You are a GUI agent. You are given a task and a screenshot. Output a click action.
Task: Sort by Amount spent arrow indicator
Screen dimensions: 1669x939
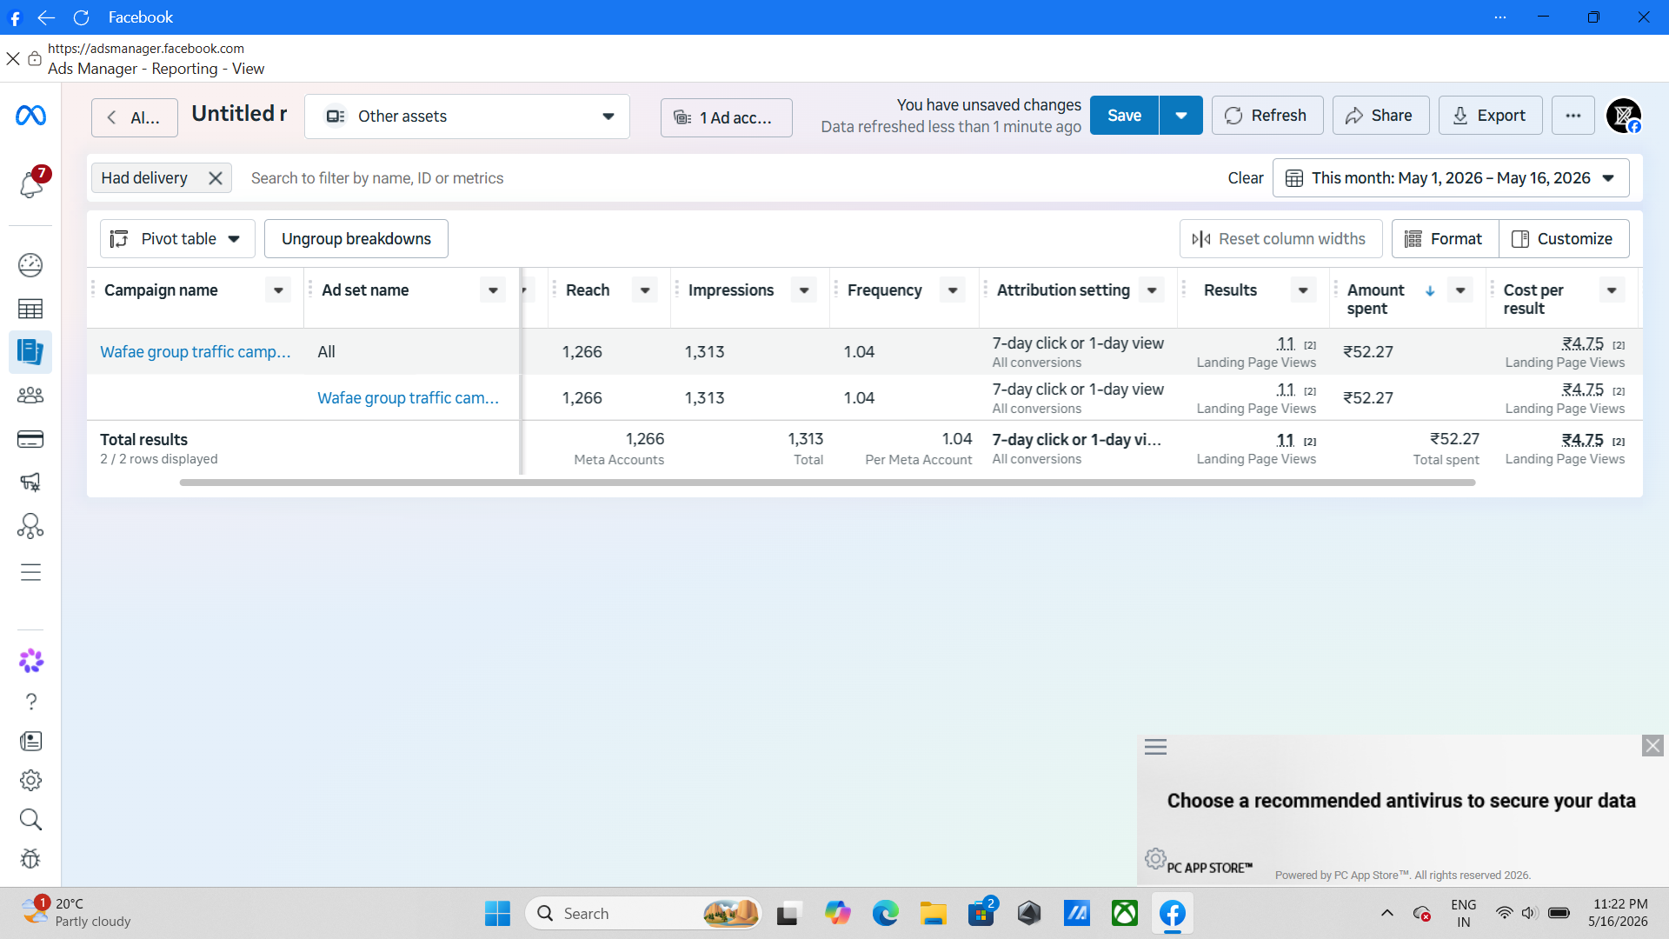pos(1430,290)
